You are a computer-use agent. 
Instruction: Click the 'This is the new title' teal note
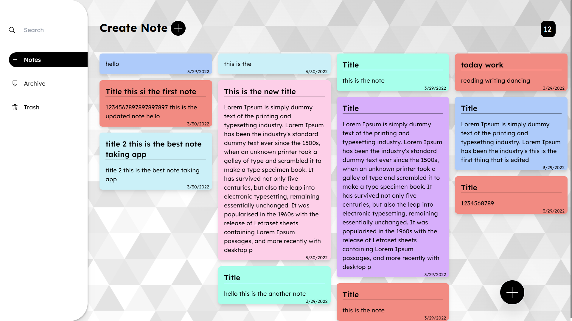[x=274, y=171]
